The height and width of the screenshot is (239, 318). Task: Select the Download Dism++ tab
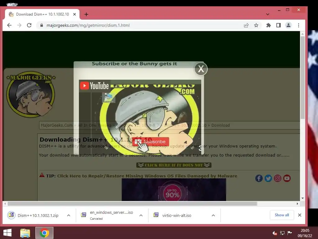(x=42, y=14)
